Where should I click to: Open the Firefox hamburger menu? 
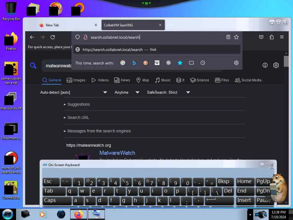(x=282, y=37)
